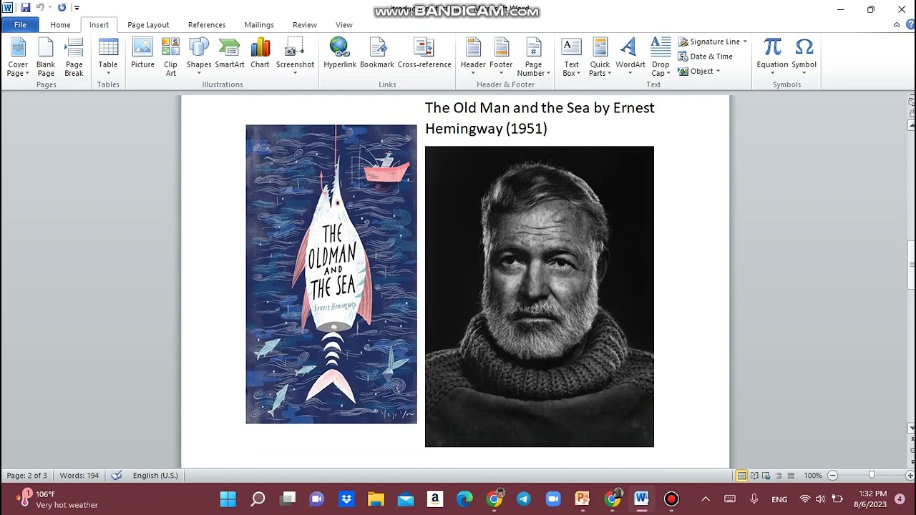Show hidden system tray icons
Image resolution: width=916 pixels, height=515 pixels.
click(x=706, y=499)
